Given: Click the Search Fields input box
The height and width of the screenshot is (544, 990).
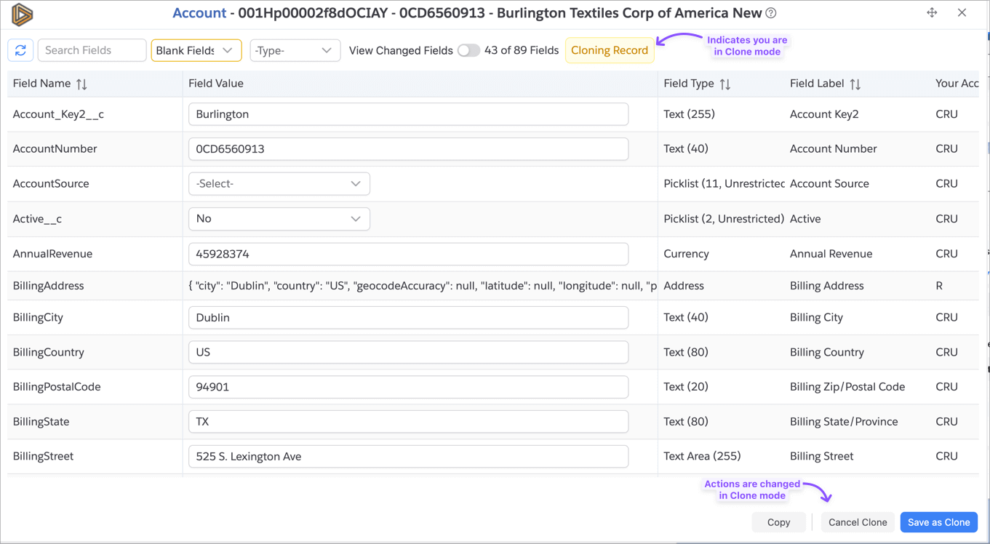Looking at the screenshot, I should 92,50.
